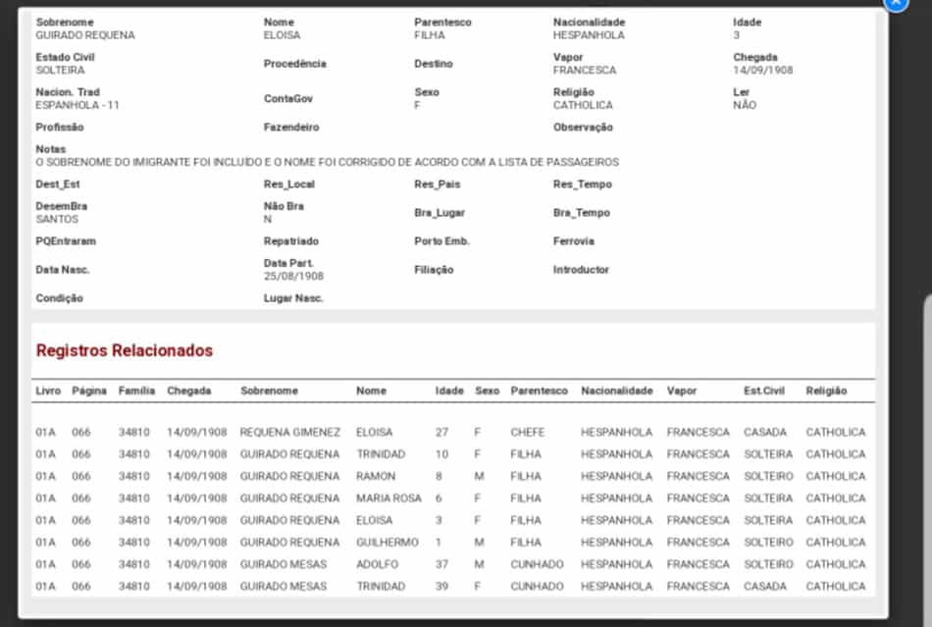Viewport: 932px width, 627px height.
Task: Click the Idade column header in table
Action: (449, 391)
